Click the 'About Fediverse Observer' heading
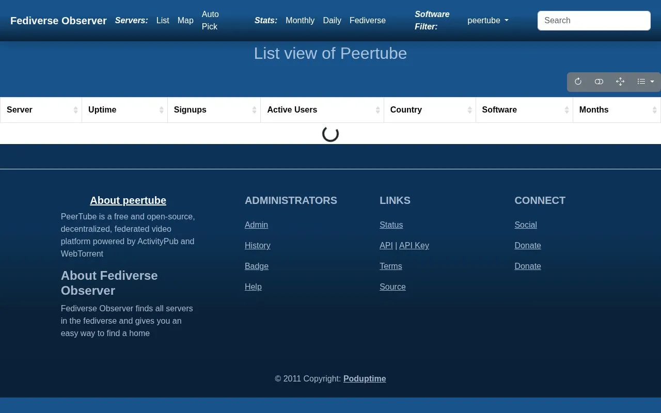This screenshot has height=413, width=661. [109, 283]
